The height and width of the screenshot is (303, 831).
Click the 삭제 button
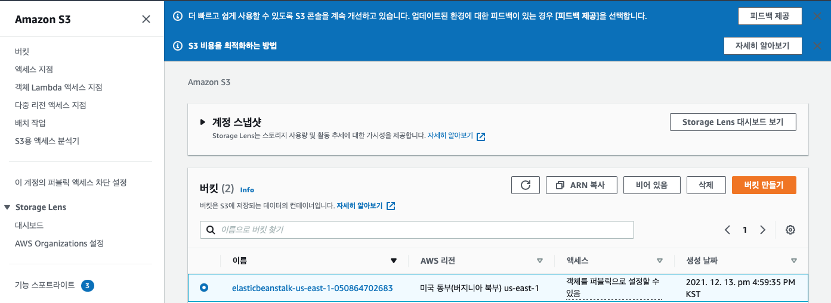pyautogui.click(x=706, y=185)
